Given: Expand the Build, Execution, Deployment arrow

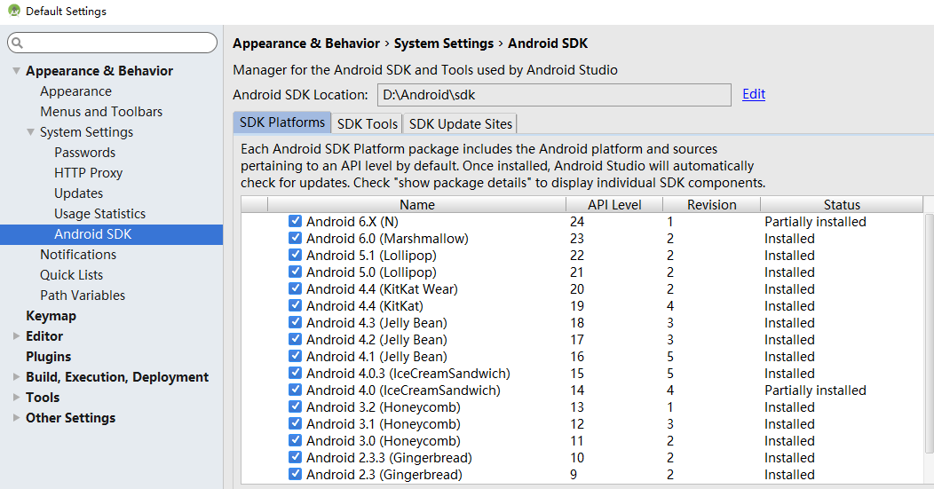Looking at the screenshot, I should (16, 377).
